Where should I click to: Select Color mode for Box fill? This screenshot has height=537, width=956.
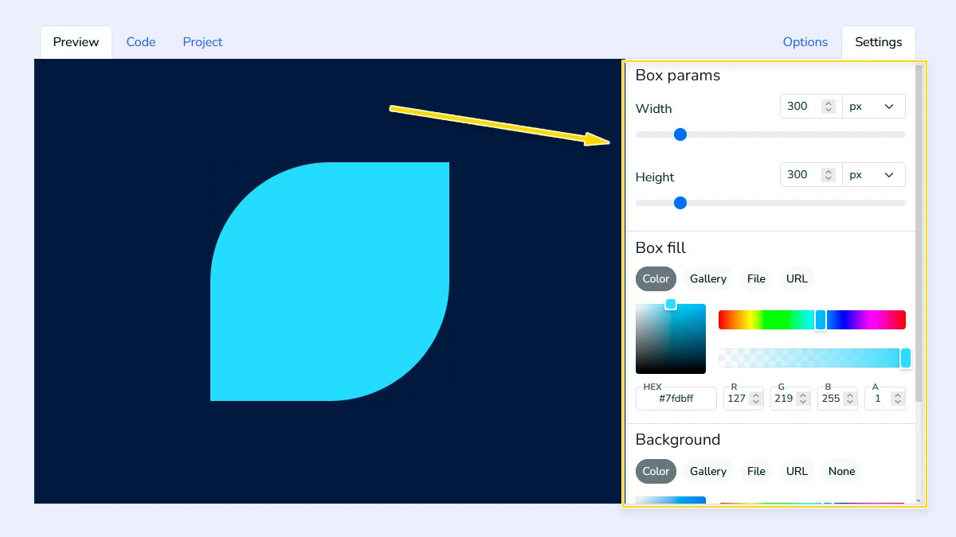[x=655, y=278]
